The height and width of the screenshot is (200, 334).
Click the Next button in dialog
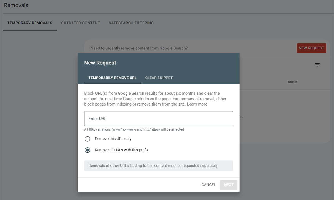229,185
